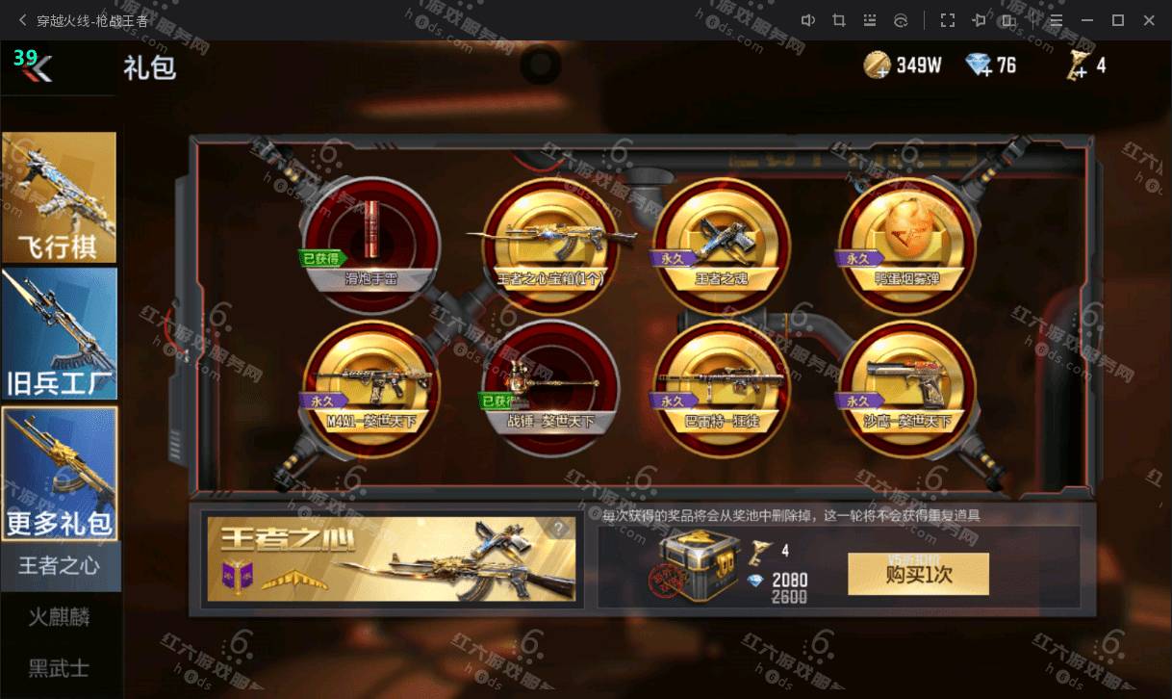Choose 黑武士 in the gift pack list
The image size is (1172, 699).
click(60, 667)
